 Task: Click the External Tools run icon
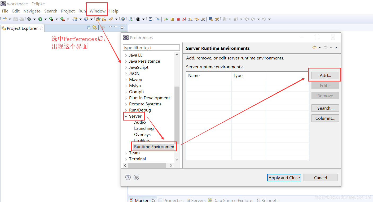tap(63, 19)
